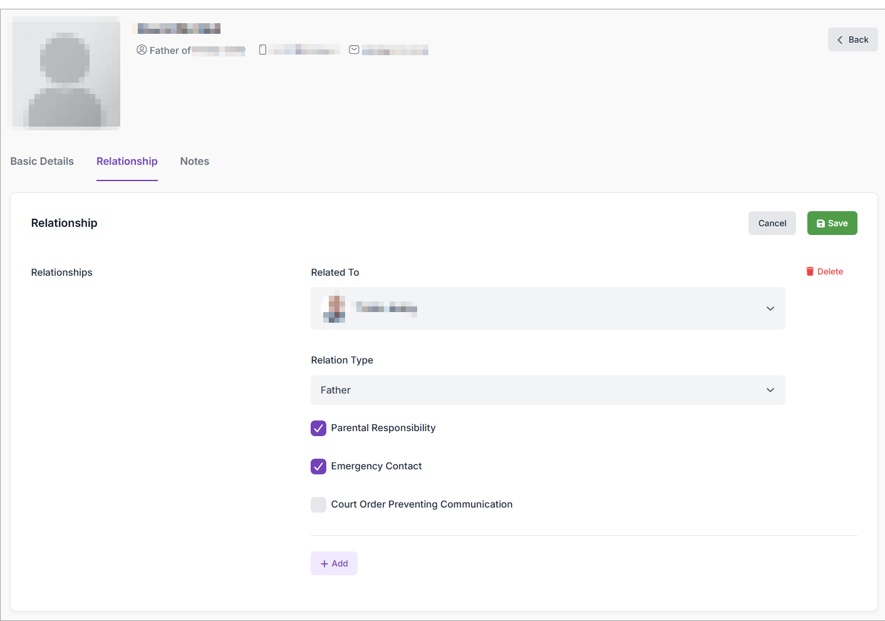
Task: Uncheck the Parental Responsibility checkbox
Action: click(318, 428)
